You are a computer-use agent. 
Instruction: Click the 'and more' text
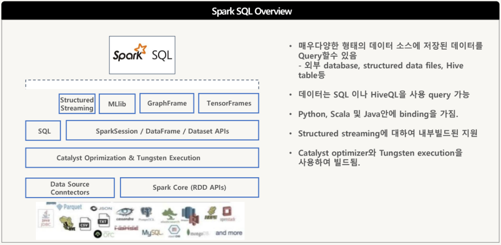pos(229,233)
